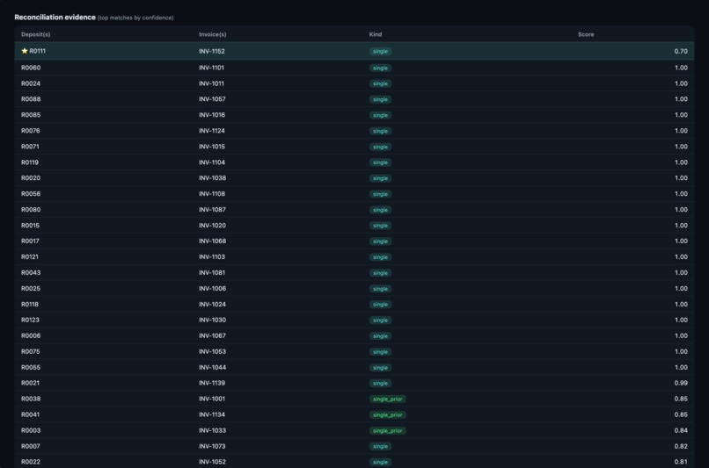Select deposit R0006
709x468 pixels.
point(31,335)
